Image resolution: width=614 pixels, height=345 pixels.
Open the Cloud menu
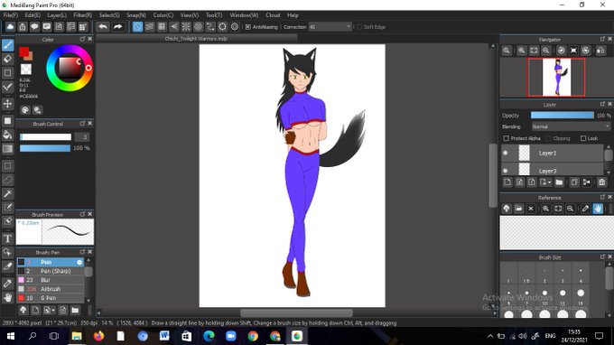[x=273, y=15]
